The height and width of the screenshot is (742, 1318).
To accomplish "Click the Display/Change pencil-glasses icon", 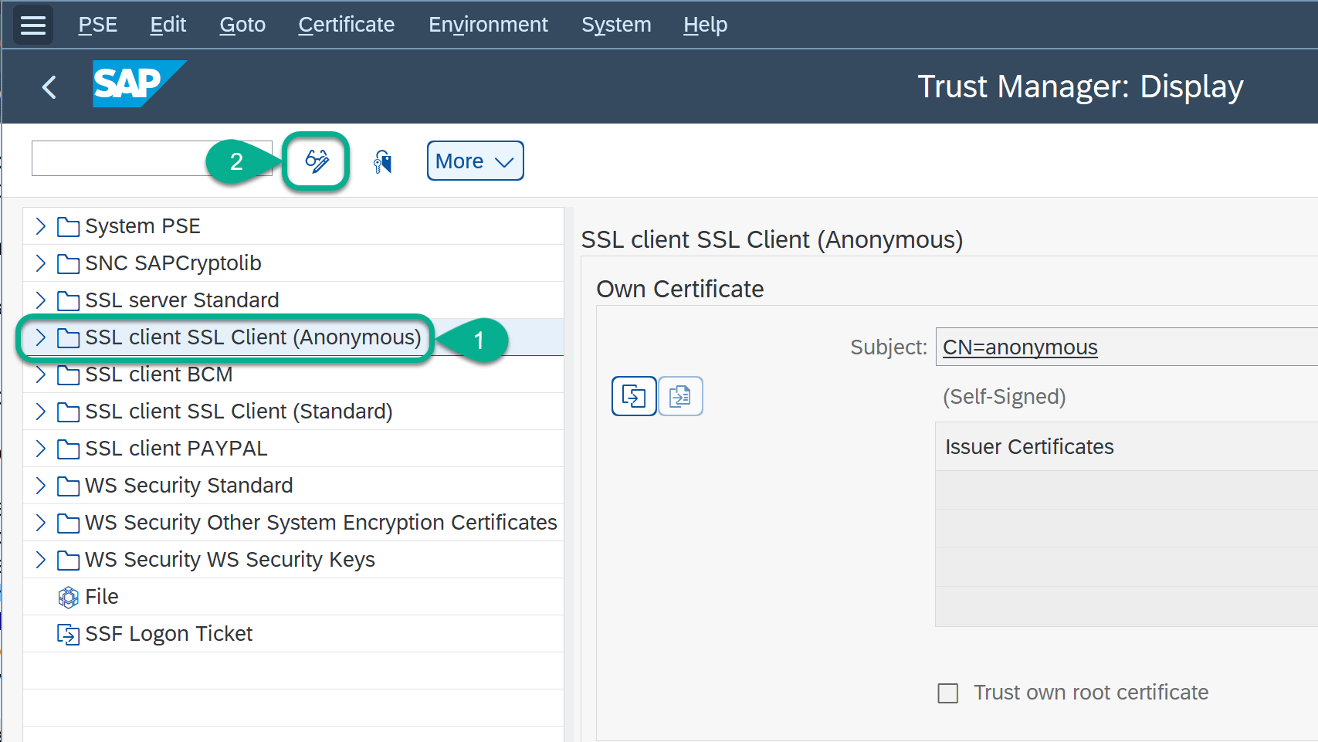I will pos(317,161).
